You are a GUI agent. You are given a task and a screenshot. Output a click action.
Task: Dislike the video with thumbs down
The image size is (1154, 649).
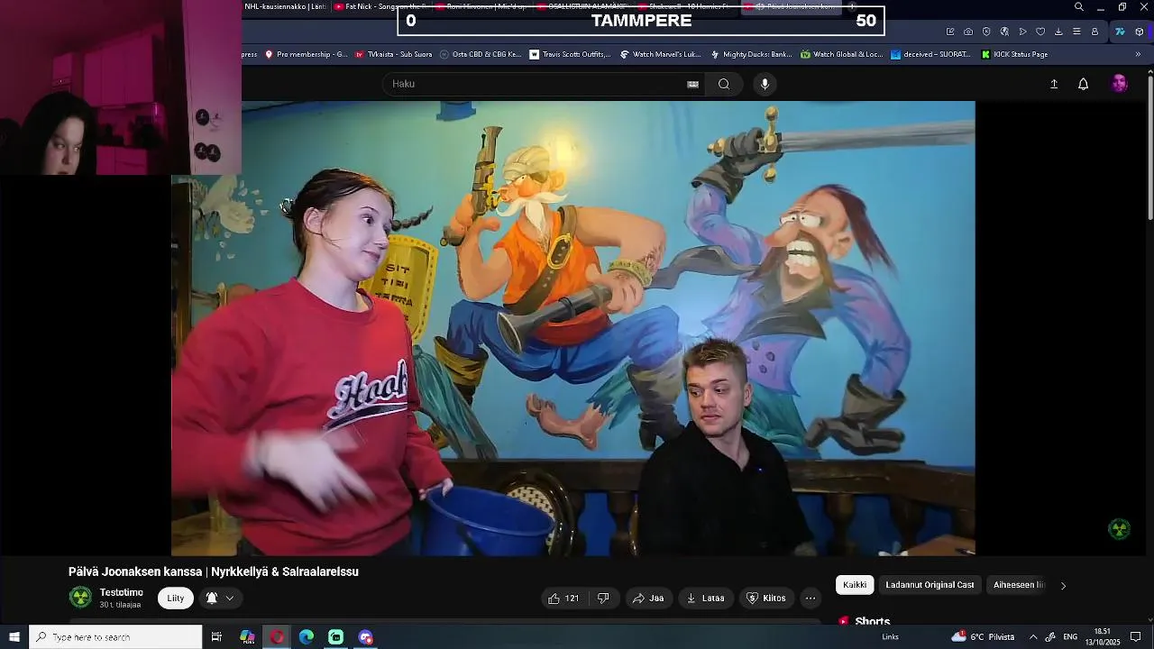603,598
